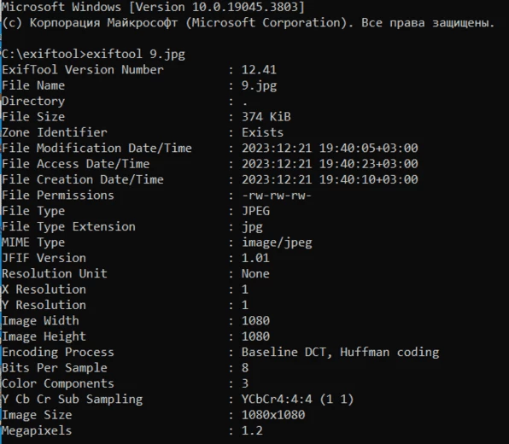Click the ExifTool Version Number value 12.41
This screenshot has width=509, height=444.
(x=259, y=69)
